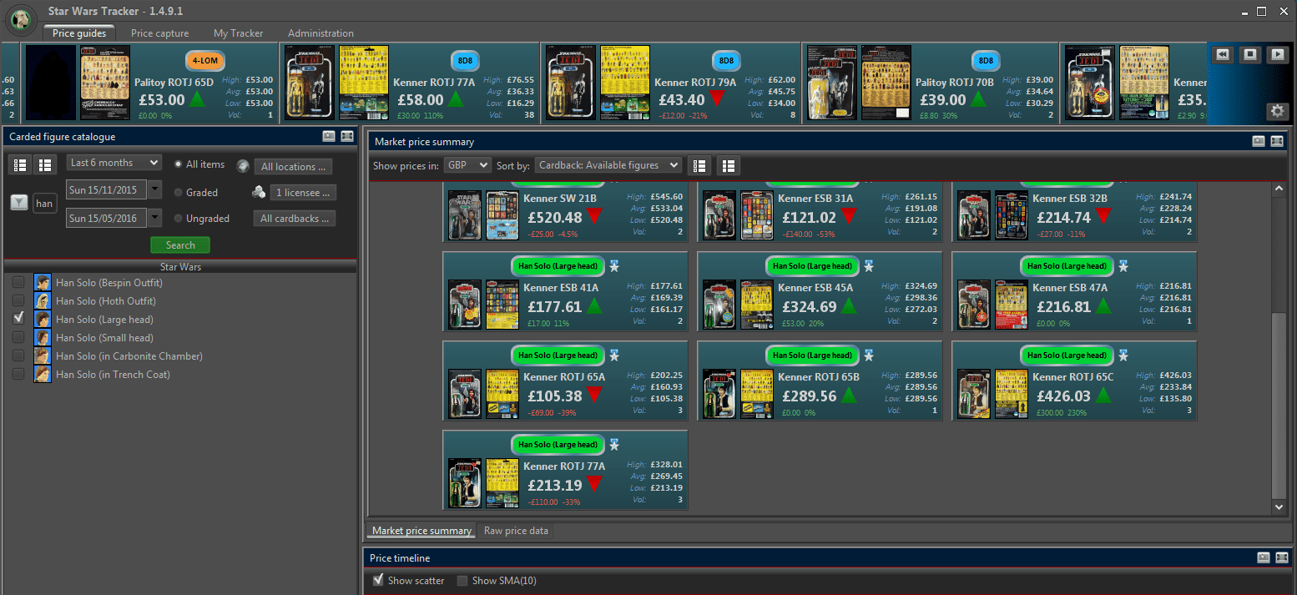Click the green Search button
The height and width of the screenshot is (595, 1297).
(x=180, y=245)
